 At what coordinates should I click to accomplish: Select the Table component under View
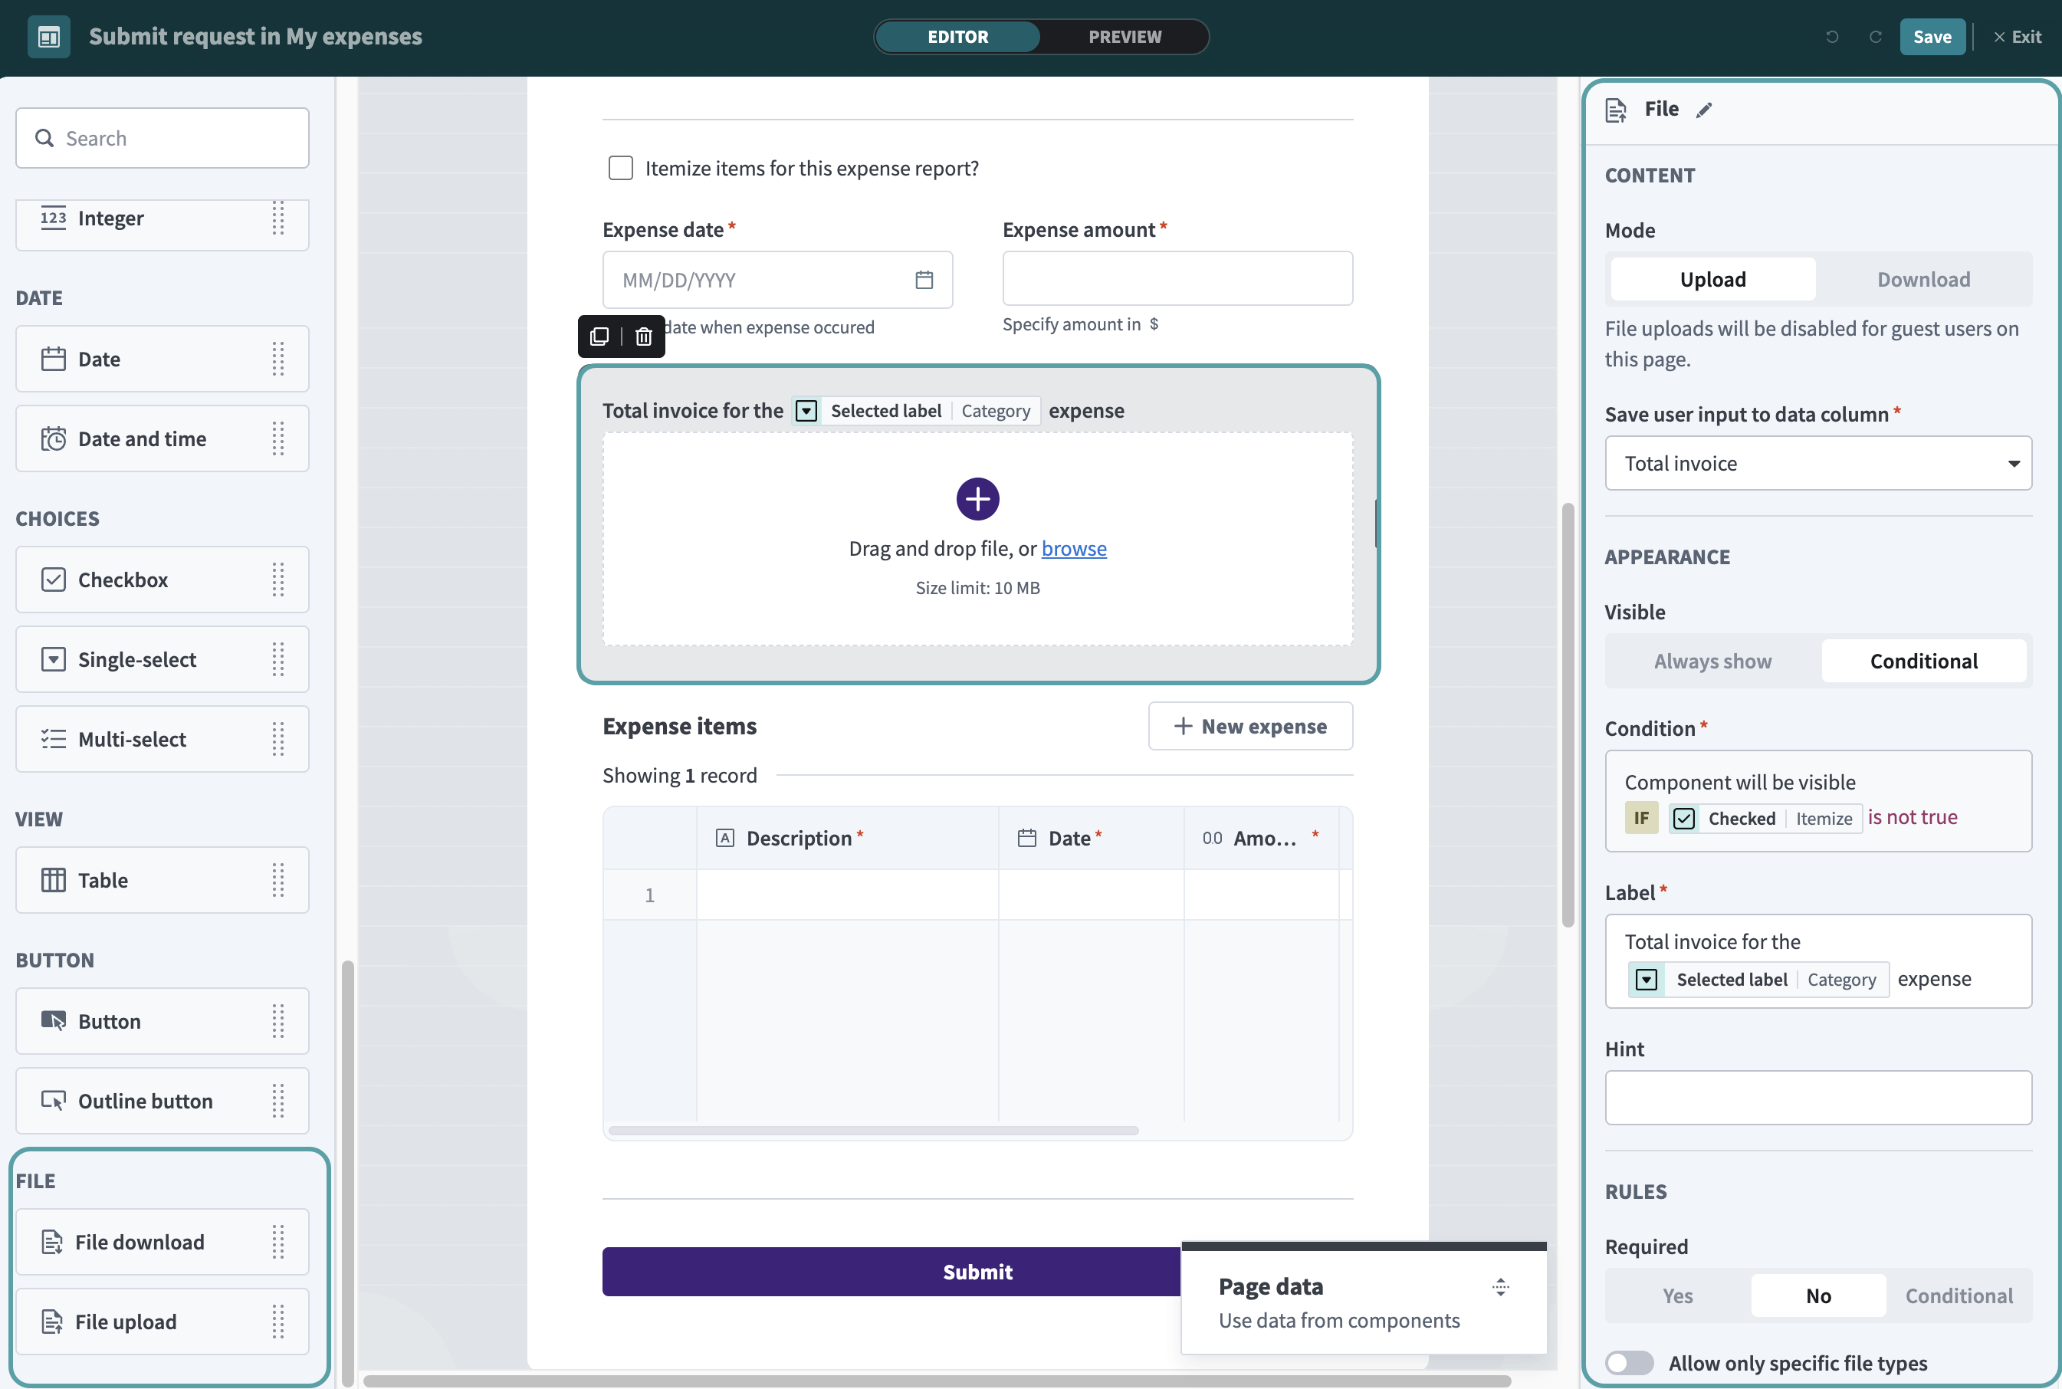pos(162,880)
